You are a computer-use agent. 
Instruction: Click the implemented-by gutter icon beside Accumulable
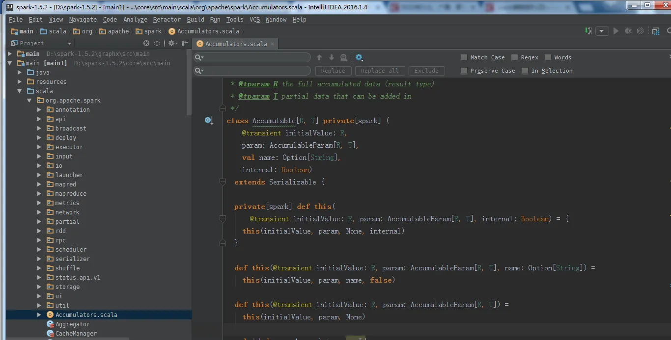209,121
